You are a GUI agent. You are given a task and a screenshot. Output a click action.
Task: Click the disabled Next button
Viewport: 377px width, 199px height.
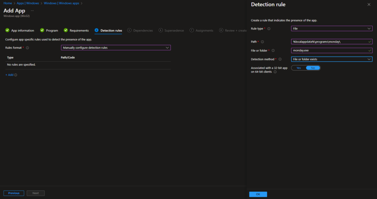click(x=36, y=193)
